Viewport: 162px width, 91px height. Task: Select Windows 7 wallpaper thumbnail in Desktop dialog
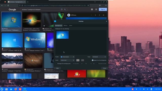point(63,35)
